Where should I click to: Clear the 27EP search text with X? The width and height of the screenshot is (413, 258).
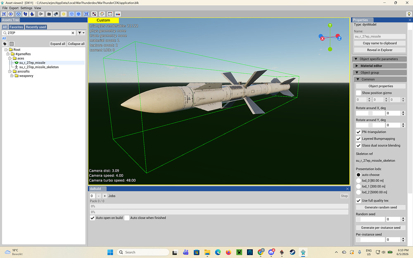pos(73,33)
